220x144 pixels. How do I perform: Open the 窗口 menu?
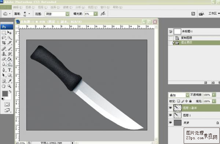[x=105, y=7]
